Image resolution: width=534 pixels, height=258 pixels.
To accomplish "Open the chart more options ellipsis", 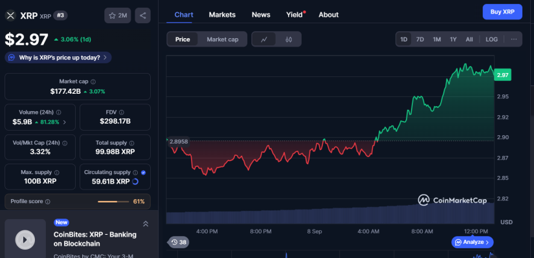I will [x=513, y=39].
